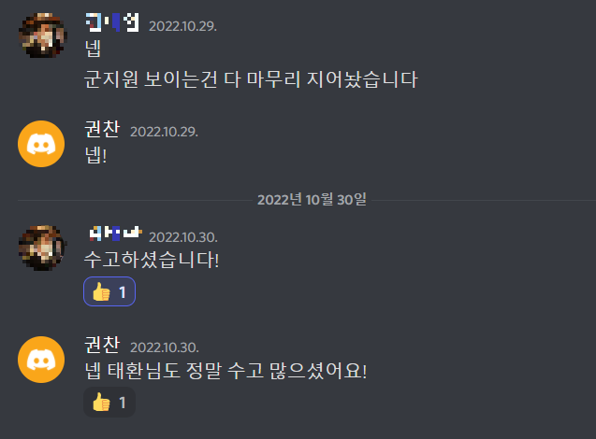The width and height of the screenshot is (596, 439).
Task: Click the 2022년 10월 30일 date divider
Action: point(312,200)
